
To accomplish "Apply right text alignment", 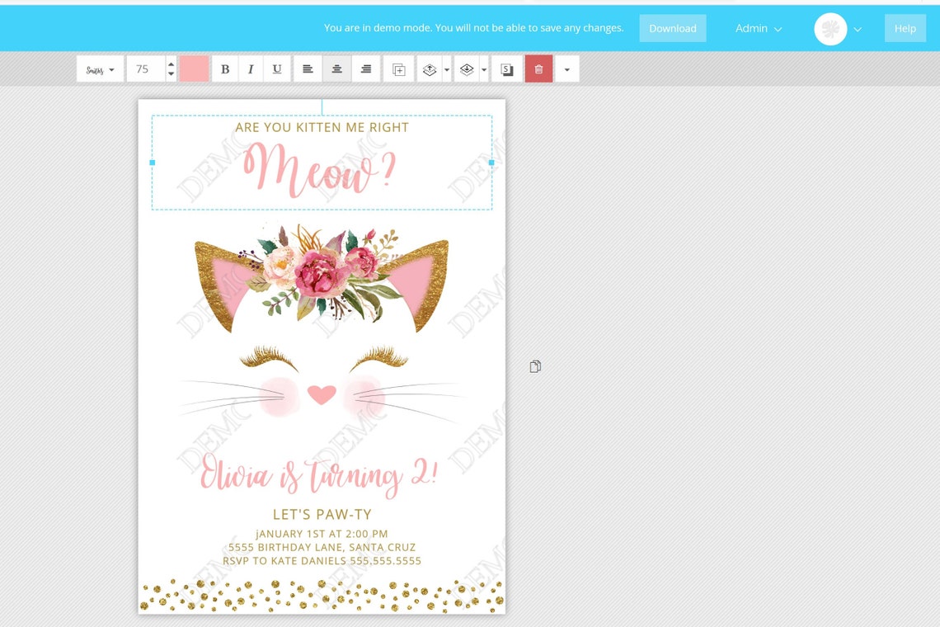I will tap(365, 68).
